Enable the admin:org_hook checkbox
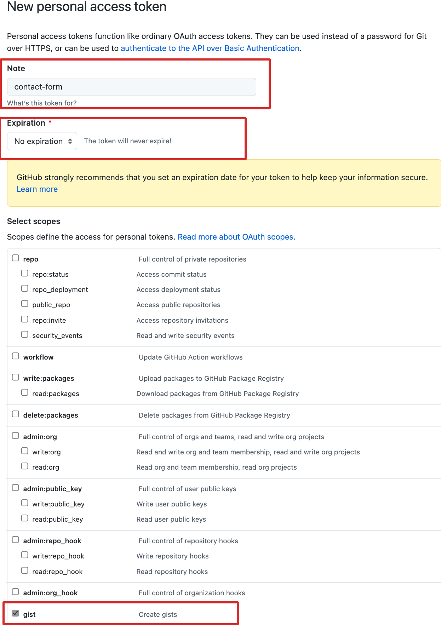Screen dimensions: 441x625 (16, 592)
